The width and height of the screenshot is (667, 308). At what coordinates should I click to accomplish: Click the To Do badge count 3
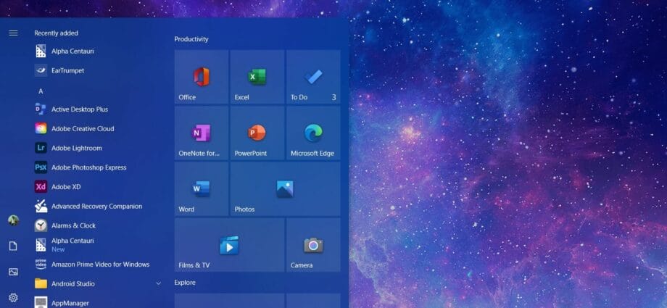pyautogui.click(x=334, y=97)
